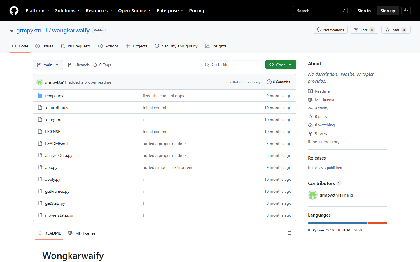Expand the Resources menu
The image size is (420, 262).
pyautogui.click(x=99, y=11)
